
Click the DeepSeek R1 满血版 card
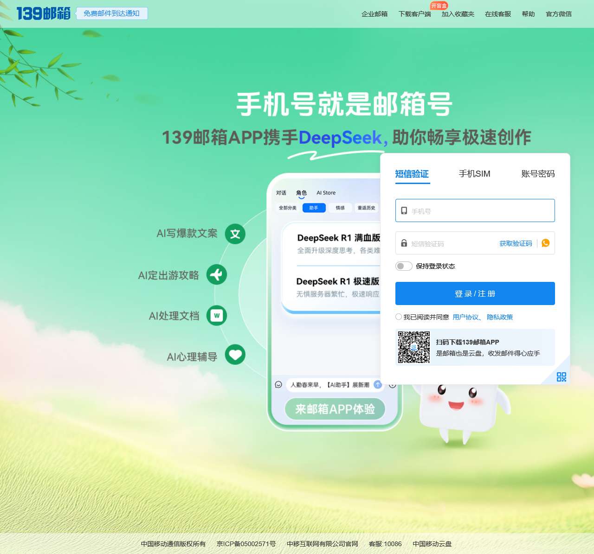[338, 244]
